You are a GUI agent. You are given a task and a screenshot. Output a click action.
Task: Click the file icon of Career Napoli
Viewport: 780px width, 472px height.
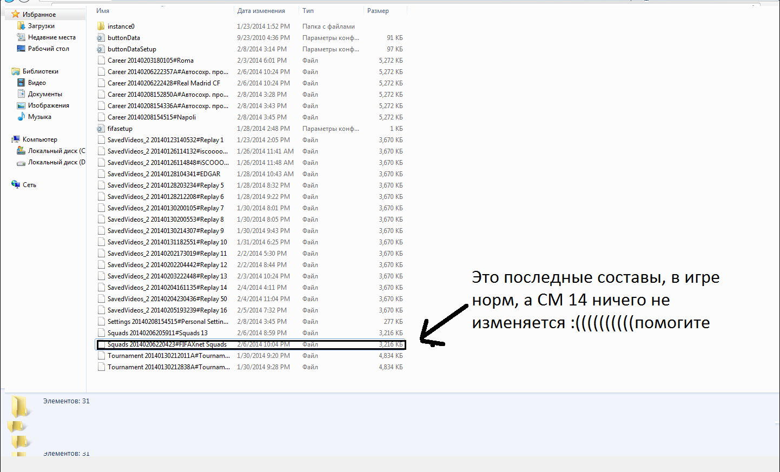pyautogui.click(x=101, y=117)
